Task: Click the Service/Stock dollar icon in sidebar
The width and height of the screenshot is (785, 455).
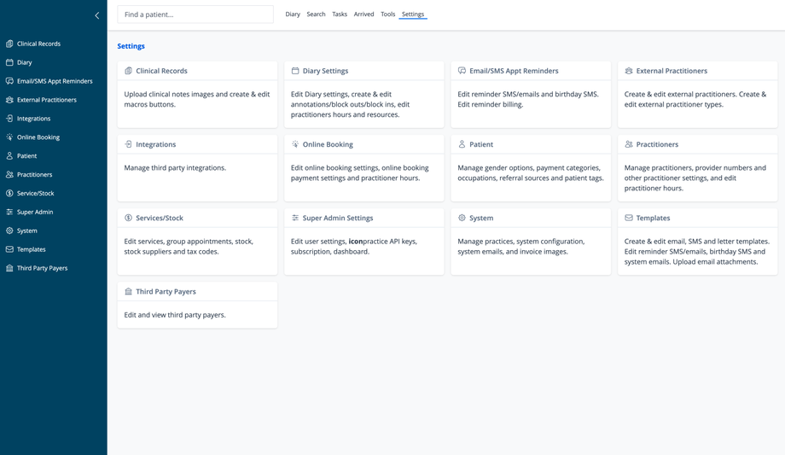Action: [9, 194]
